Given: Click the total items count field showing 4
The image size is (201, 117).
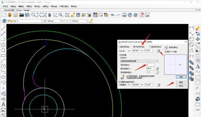Looking at the screenshot, I should [x=150, y=65].
